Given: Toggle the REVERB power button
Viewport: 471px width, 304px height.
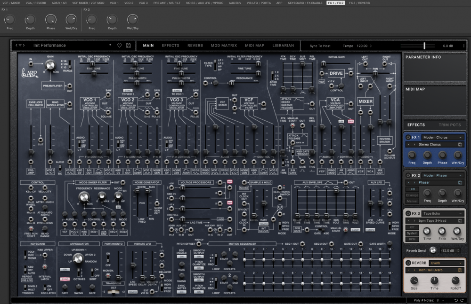Looking at the screenshot, I should [408, 263].
